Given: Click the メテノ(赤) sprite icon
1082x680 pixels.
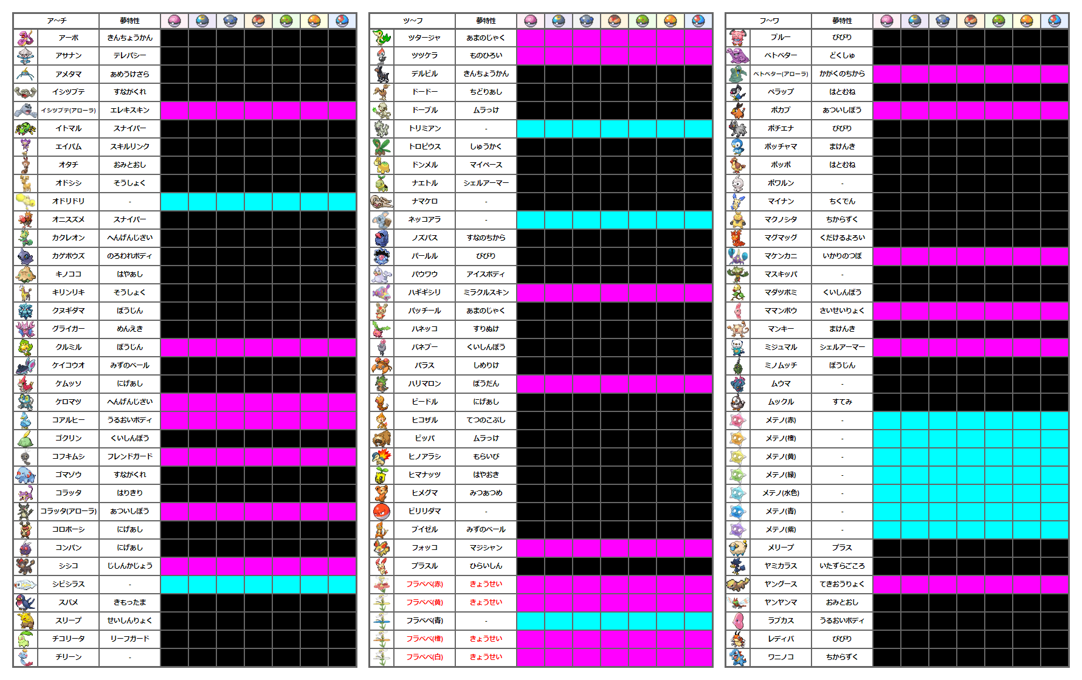Looking at the screenshot, I should coord(738,420).
